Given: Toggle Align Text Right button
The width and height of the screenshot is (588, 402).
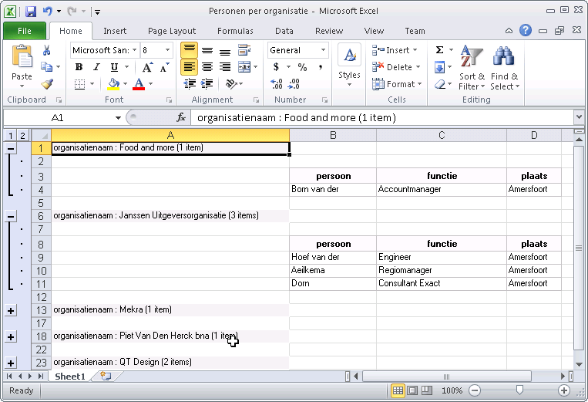Looking at the screenshot, I should point(224,67).
